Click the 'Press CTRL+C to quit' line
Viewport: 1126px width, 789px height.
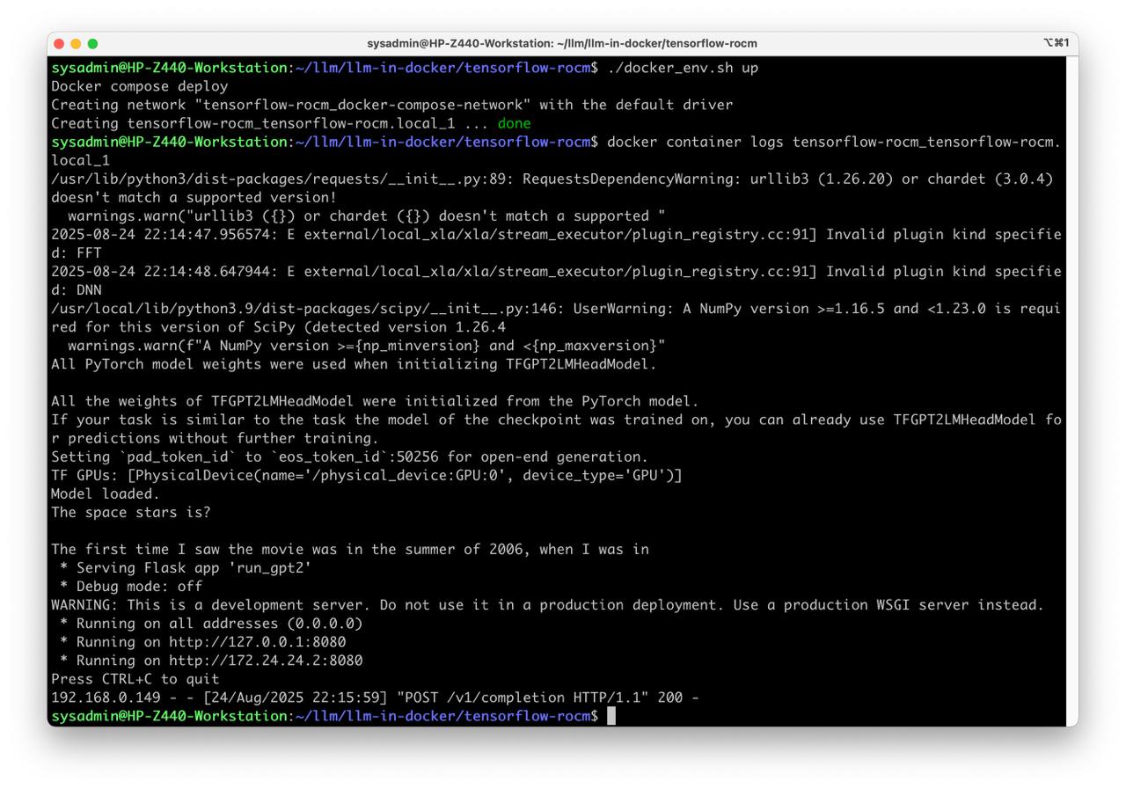[x=135, y=678]
